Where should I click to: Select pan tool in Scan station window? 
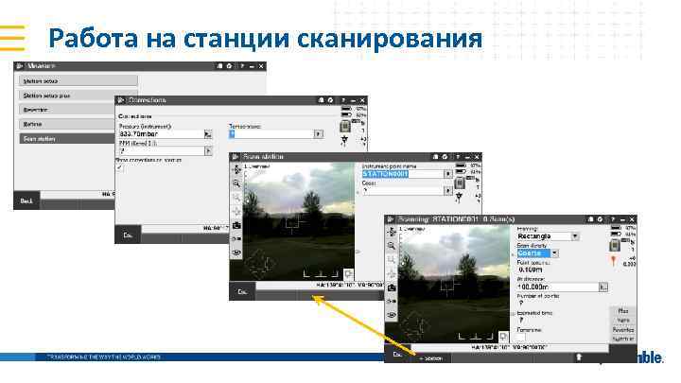pyautogui.click(x=236, y=170)
